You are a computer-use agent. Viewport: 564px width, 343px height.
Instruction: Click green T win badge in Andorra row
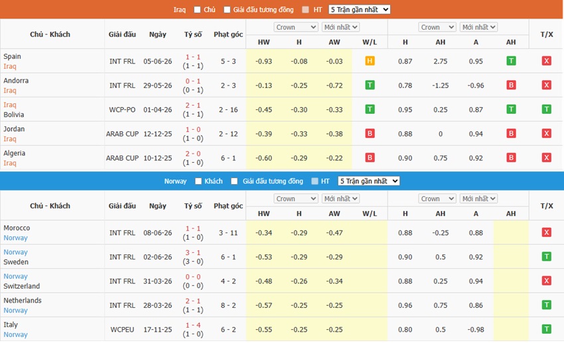[x=370, y=85]
